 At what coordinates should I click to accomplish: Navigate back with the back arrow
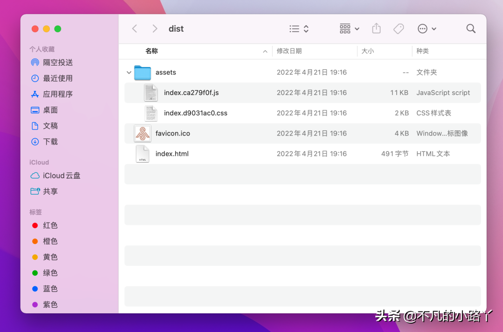(x=134, y=28)
